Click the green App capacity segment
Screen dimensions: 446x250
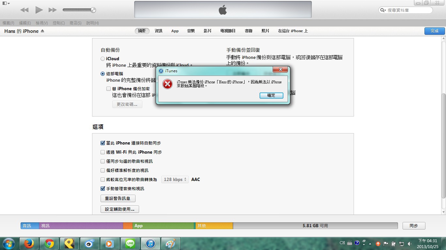163,226
